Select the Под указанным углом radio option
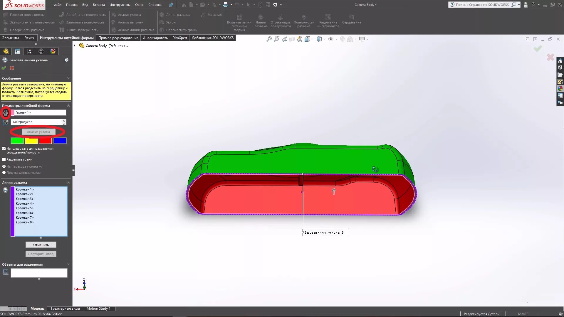 [4, 173]
